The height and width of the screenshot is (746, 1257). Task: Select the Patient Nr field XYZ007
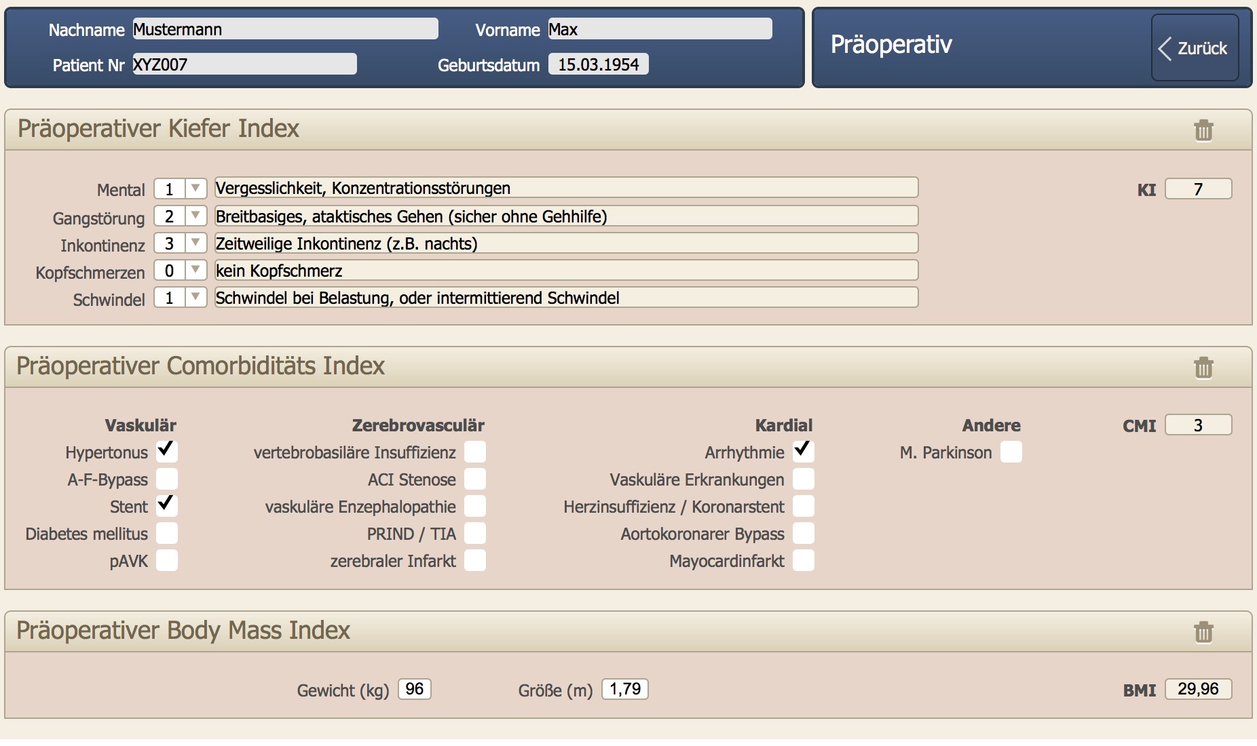(x=244, y=64)
